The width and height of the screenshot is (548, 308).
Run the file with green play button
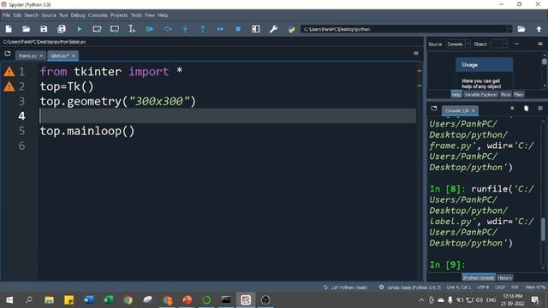pyautogui.click(x=80, y=29)
